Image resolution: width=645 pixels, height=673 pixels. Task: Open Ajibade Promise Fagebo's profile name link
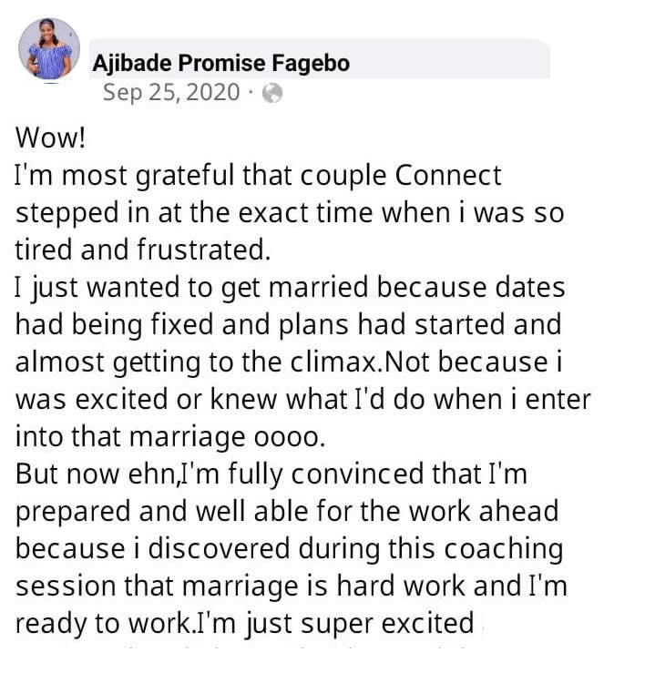click(221, 64)
